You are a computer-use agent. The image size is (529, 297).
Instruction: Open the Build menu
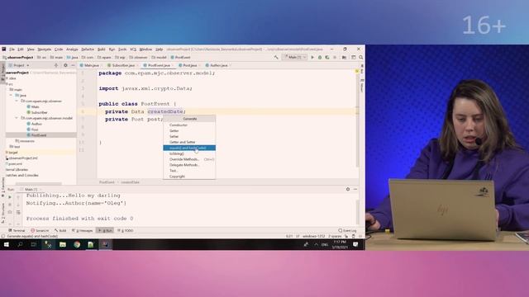point(101,49)
